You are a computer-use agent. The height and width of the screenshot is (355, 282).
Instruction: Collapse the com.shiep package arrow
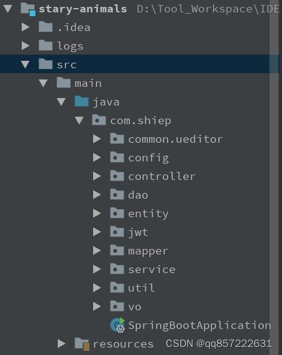click(80, 120)
